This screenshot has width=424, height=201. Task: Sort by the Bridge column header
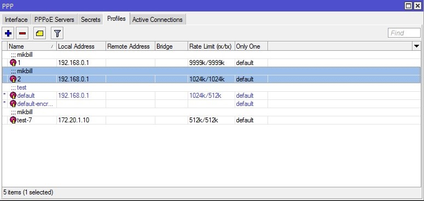click(x=171, y=46)
